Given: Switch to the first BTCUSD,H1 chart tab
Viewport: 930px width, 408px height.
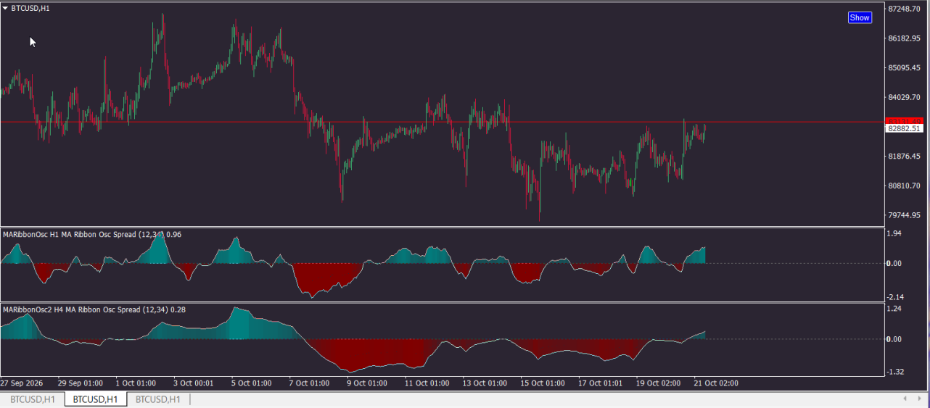Looking at the screenshot, I should (x=33, y=399).
